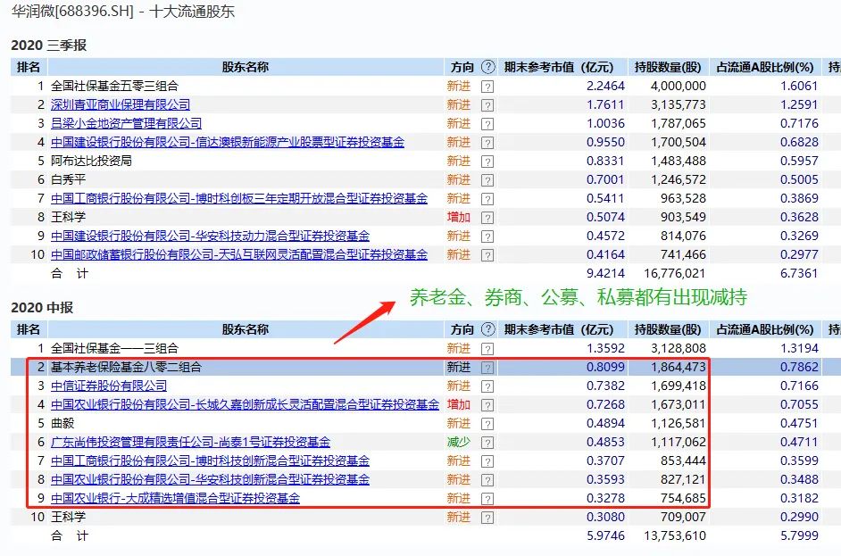Click 阿布达比投资局 shareholder name

pos(91,161)
